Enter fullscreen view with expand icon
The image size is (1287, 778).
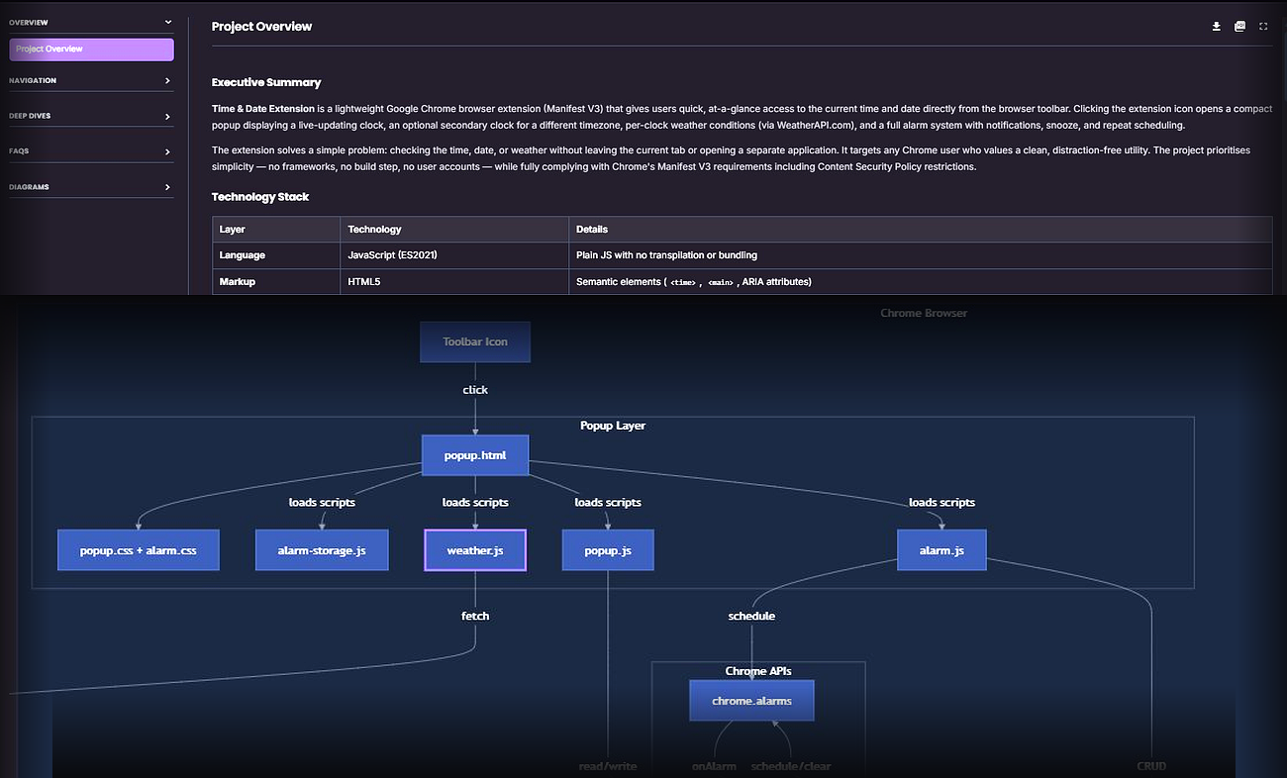(1263, 27)
